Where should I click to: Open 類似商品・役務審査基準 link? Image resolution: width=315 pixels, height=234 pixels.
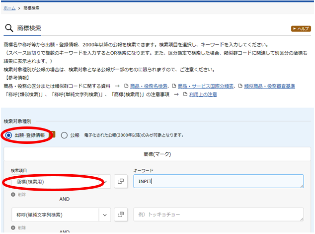tap(269, 86)
